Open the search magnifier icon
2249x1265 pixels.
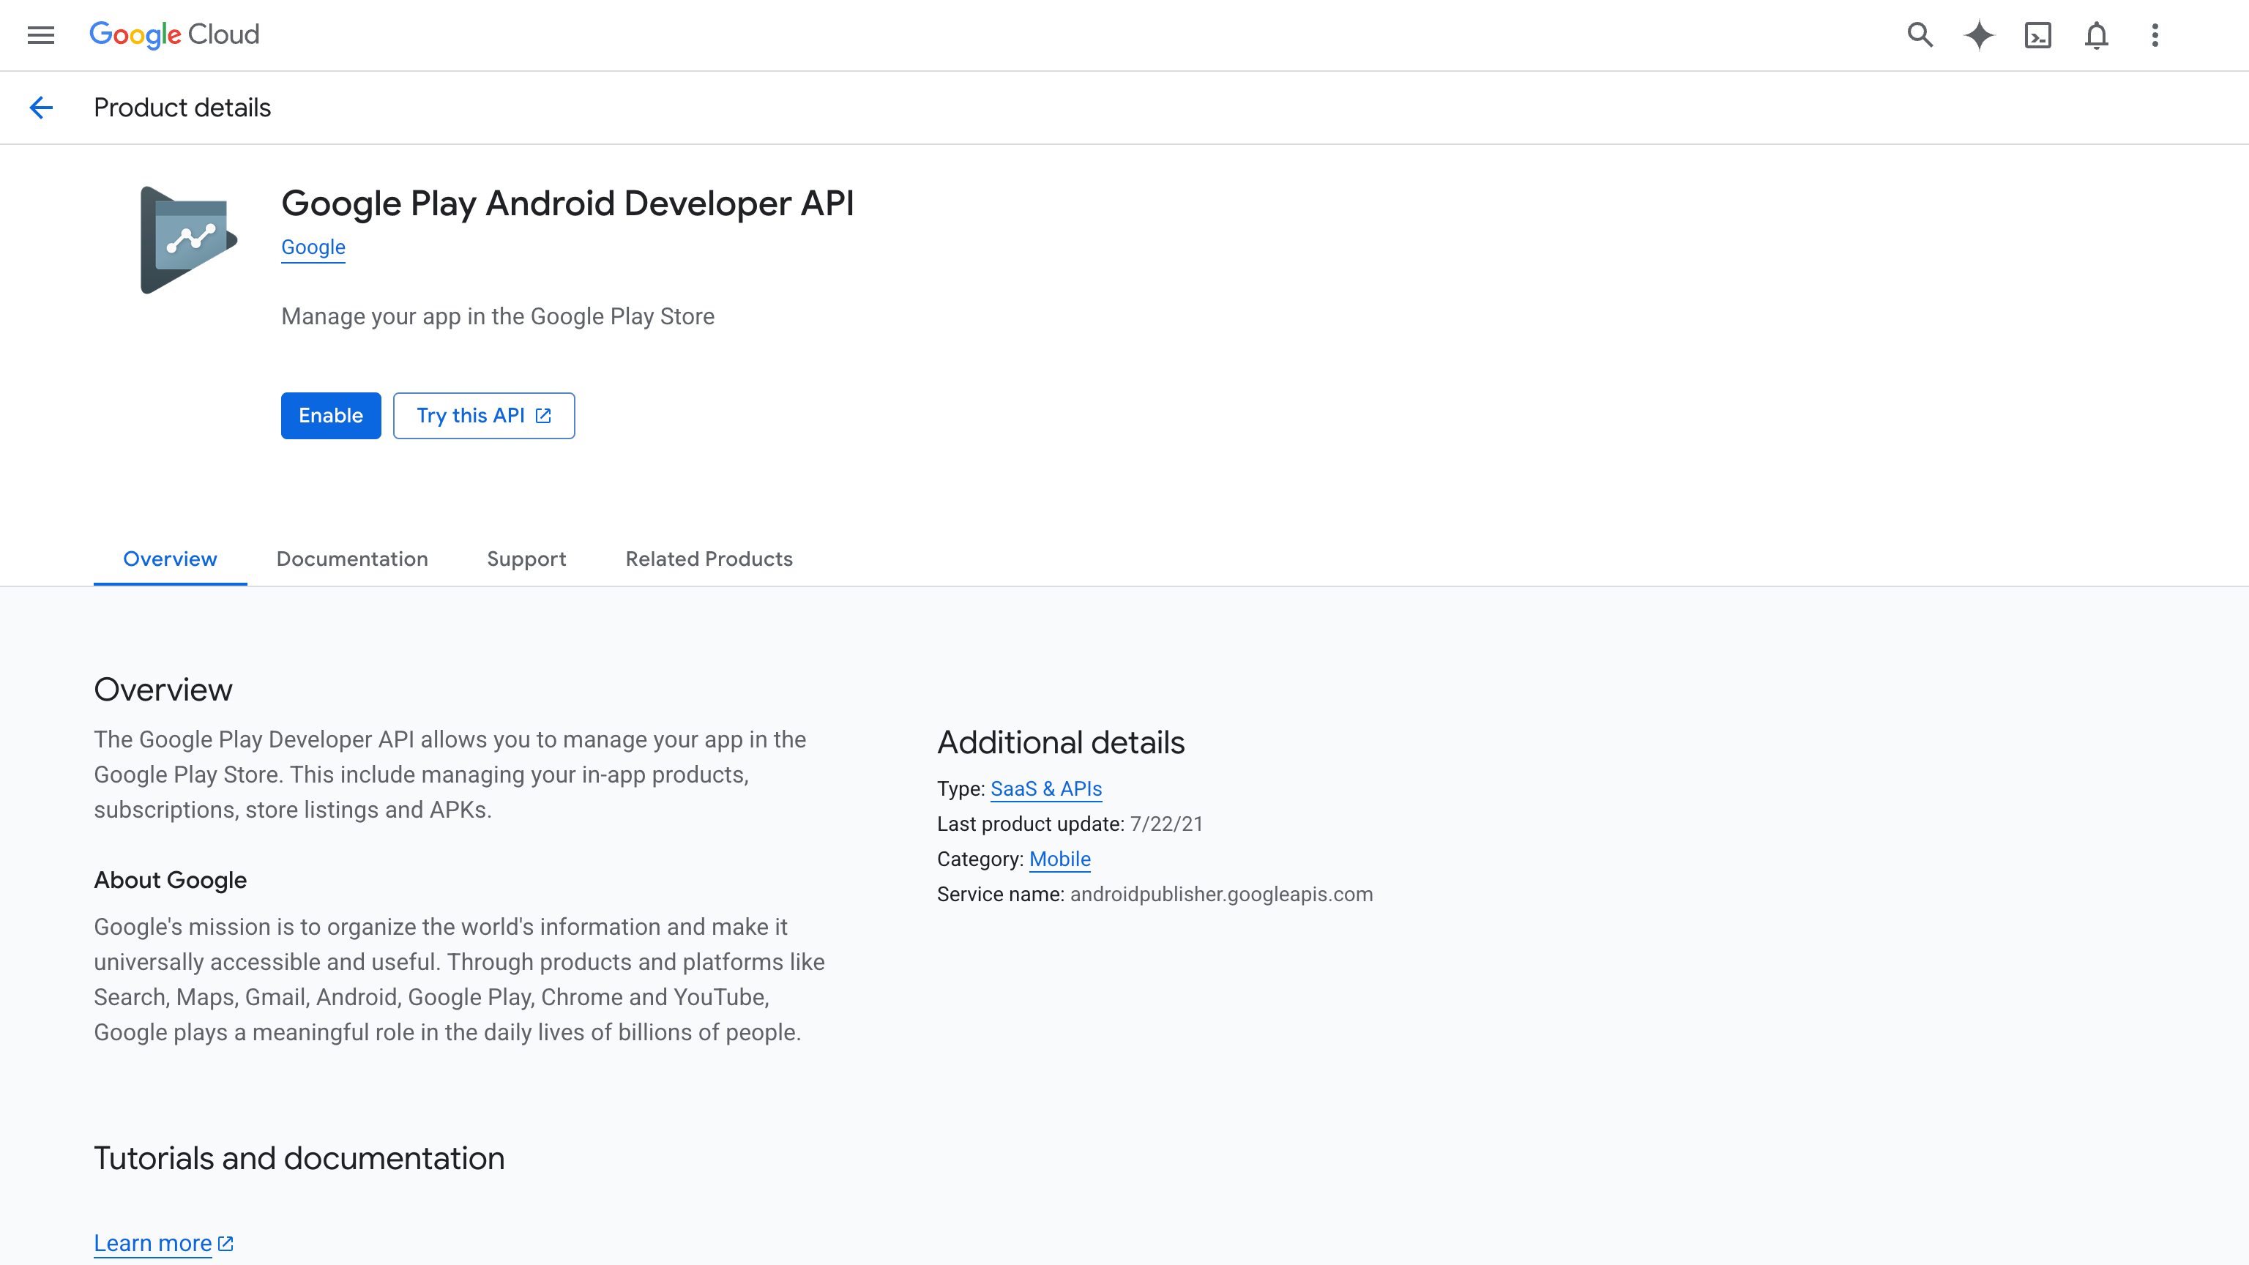(1920, 35)
